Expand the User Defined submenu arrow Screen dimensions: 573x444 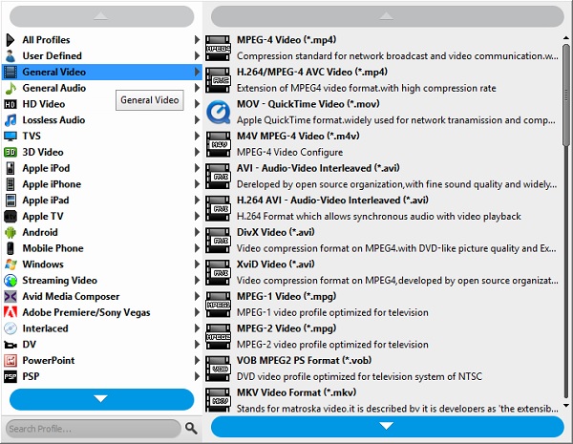click(197, 56)
